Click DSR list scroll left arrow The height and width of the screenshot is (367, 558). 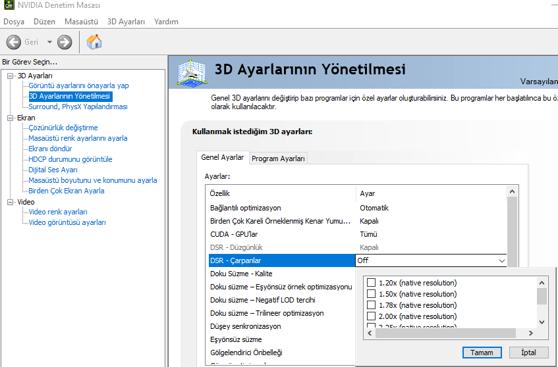pos(370,333)
